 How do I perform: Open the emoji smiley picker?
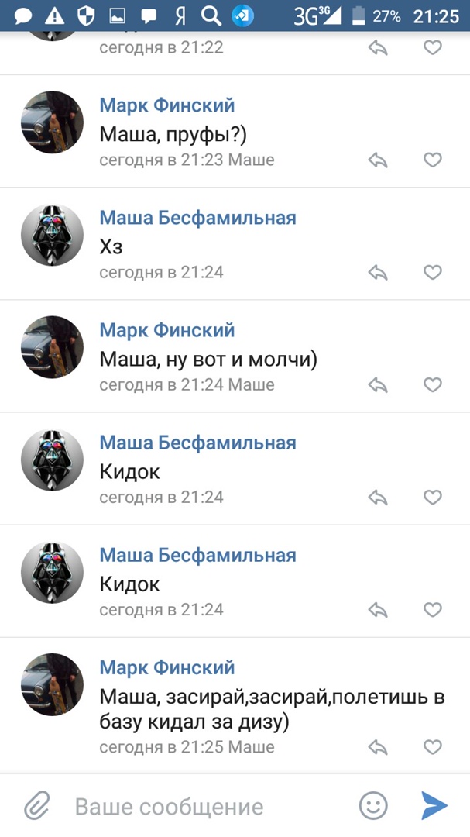[x=373, y=806]
